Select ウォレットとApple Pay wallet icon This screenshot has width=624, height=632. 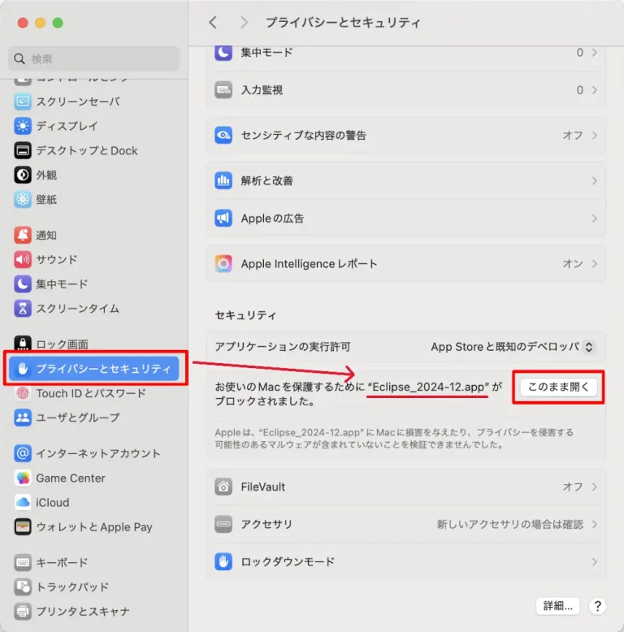point(23,526)
